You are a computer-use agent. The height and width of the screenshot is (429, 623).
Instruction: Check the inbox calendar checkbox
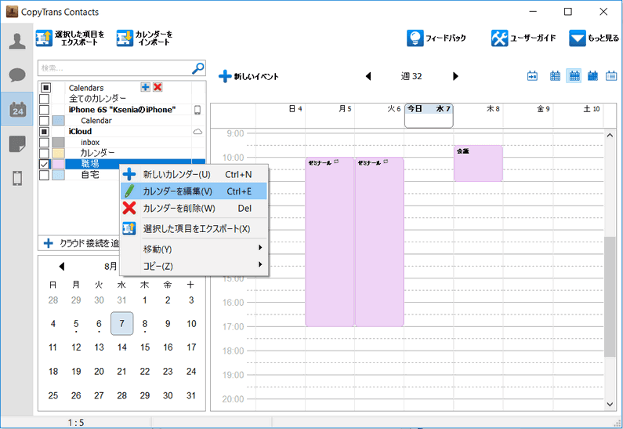click(x=44, y=142)
